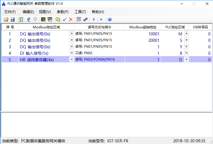213x144 pixels.
Task: Click the PLC地址区域 column header
Action: 175,27
